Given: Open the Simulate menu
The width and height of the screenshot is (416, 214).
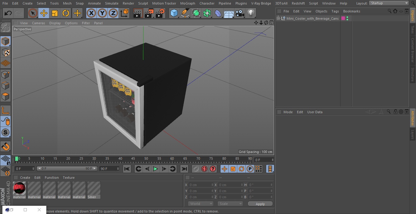Looking at the screenshot, I should [112, 3].
